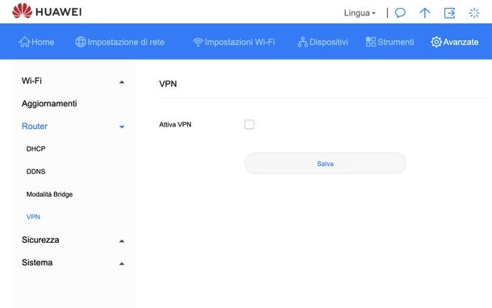Open the Dispositivi tab
The height and width of the screenshot is (308, 492).
323,42
